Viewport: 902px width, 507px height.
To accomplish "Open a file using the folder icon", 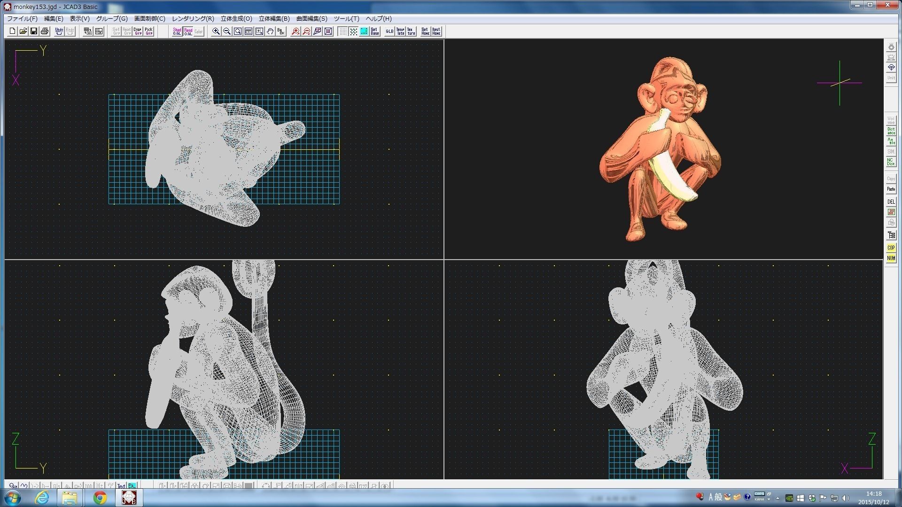I will coord(23,31).
